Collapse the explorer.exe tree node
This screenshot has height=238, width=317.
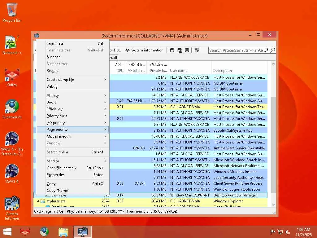point(38,201)
